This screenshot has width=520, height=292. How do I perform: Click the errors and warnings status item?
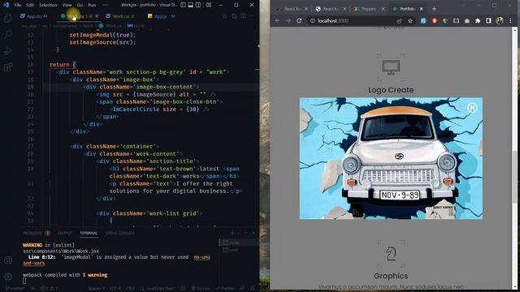(x=49, y=289)
